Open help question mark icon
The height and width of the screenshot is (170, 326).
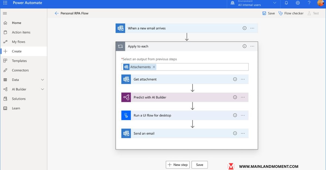click(309, 3)
